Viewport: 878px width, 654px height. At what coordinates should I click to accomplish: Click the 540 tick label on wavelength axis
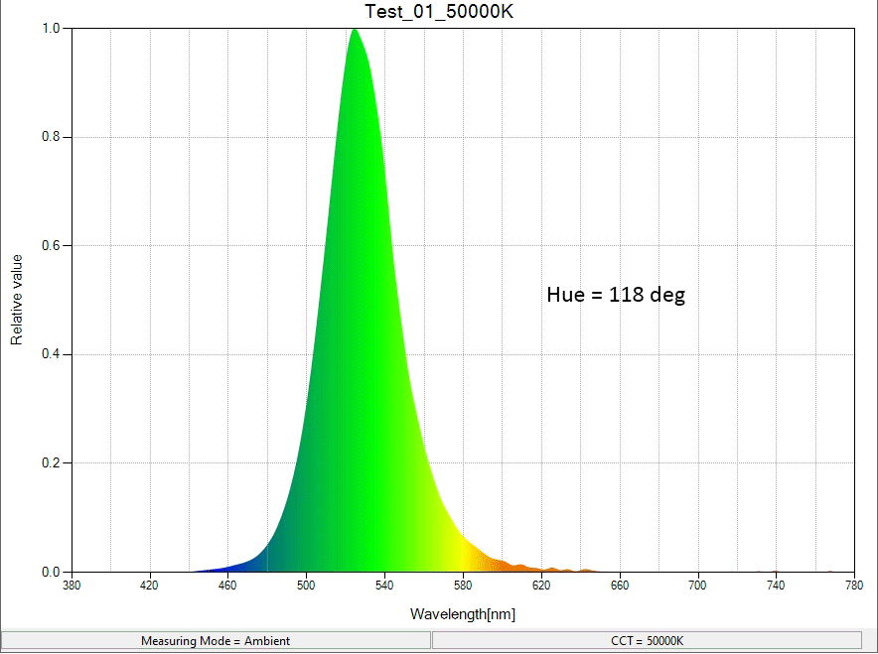tap(384, 586)
